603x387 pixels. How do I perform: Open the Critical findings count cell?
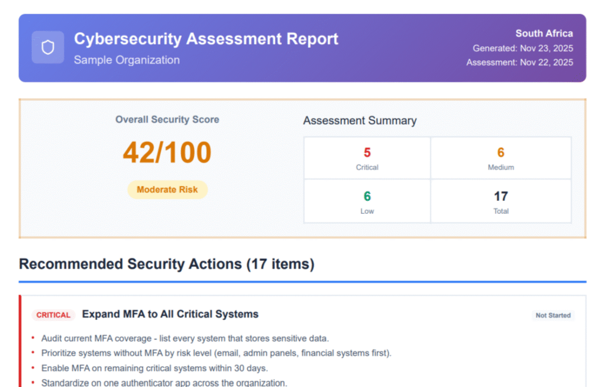(367, 158)
